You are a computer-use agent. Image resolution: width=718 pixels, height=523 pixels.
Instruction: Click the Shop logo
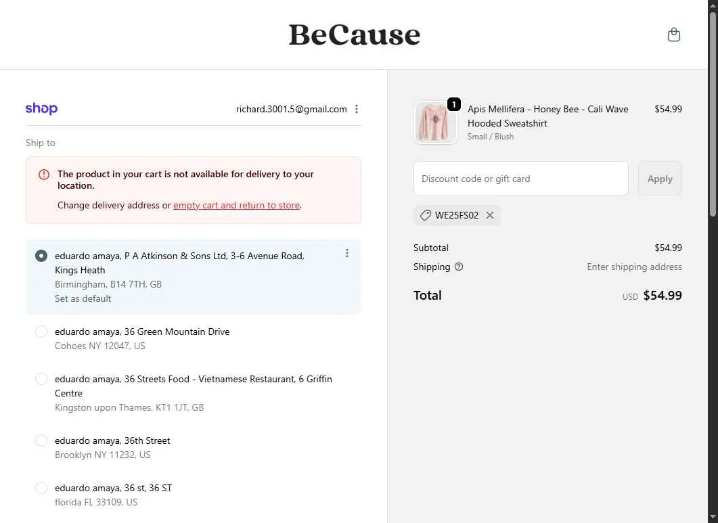[42, 108]
